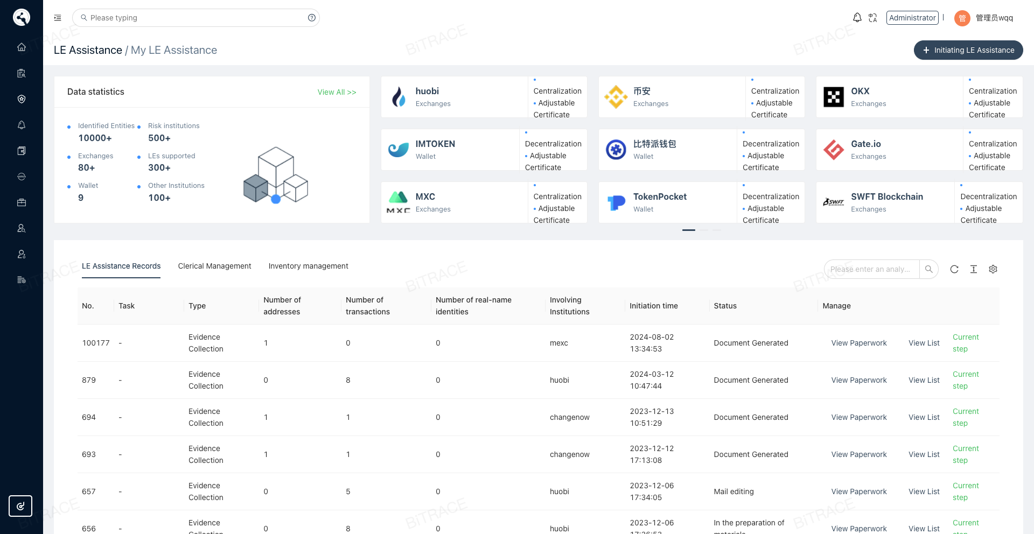
Task: Collapse the sidebar menu toggle icon
Action: tap(58, 18)
